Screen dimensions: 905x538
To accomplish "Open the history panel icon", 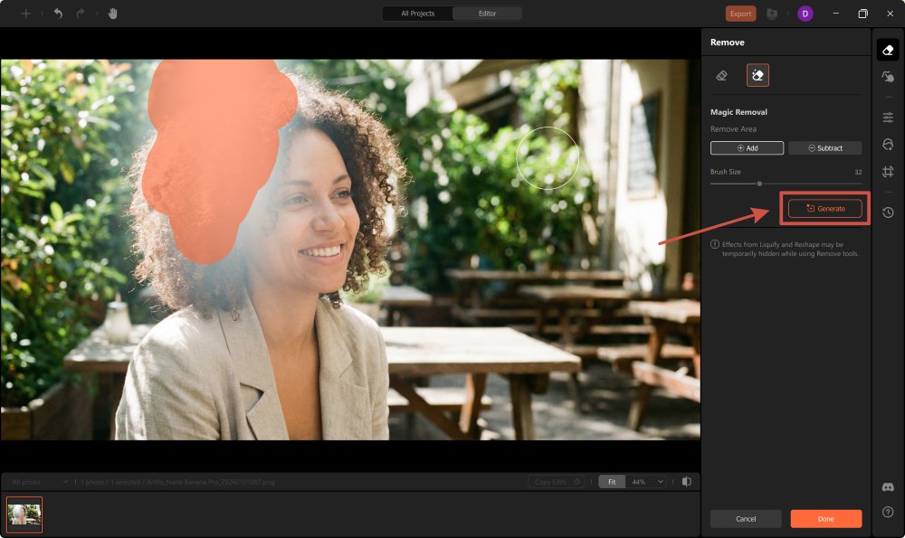I will (x=888, y=212).
